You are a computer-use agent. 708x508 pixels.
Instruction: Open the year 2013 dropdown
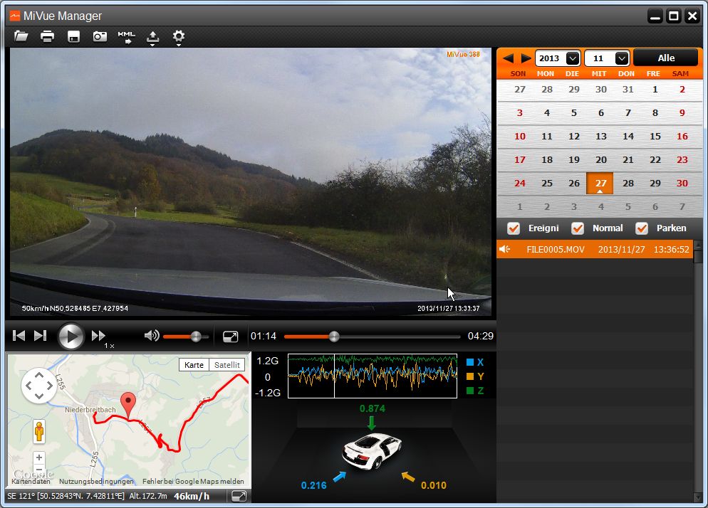click(x=572, y=58)
